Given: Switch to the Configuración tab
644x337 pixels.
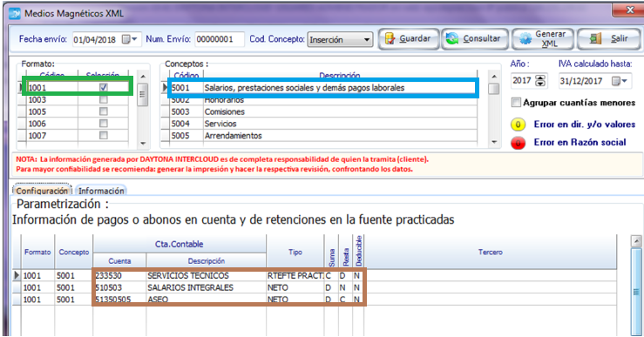Looking at the screenshot, I should point(43,191).
